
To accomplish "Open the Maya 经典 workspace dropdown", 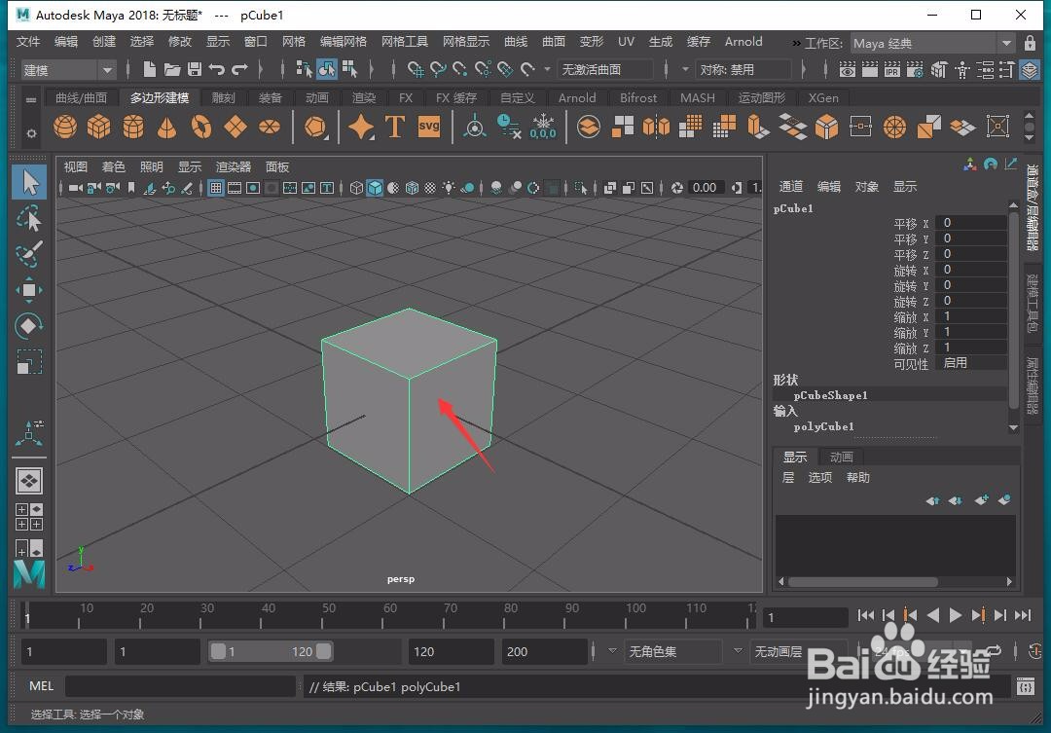I will tap(932, 43).
